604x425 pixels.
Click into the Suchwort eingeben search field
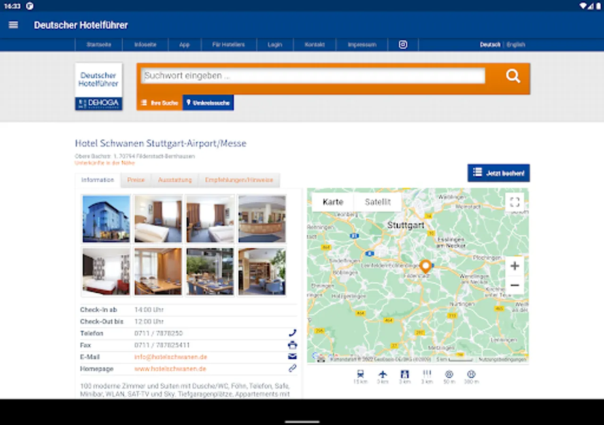(x=313, y=76)
